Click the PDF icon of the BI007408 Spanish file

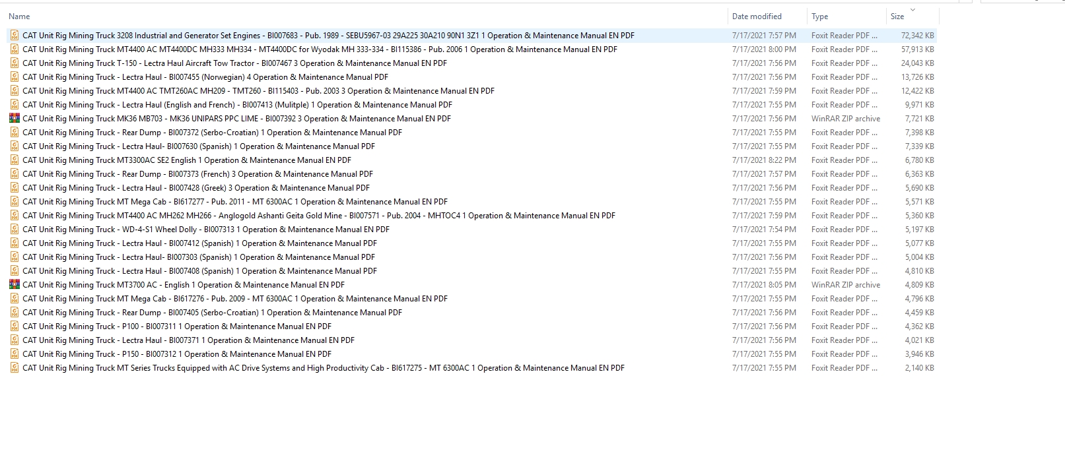(15, 271)
